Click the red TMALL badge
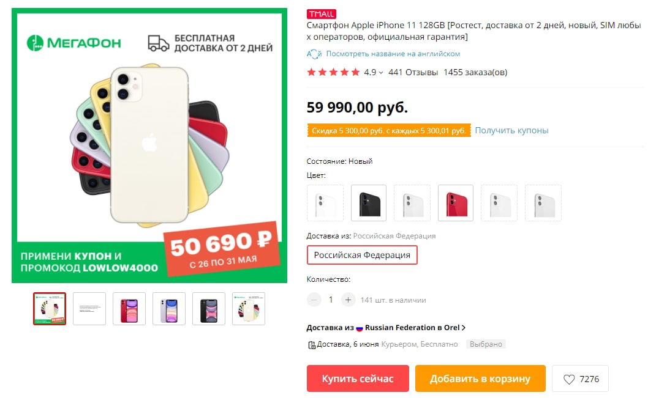The image size is (648, 398). [x=322, y=14]
